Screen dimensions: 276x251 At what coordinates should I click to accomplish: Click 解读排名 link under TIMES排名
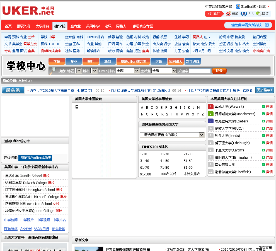point(93,51)
